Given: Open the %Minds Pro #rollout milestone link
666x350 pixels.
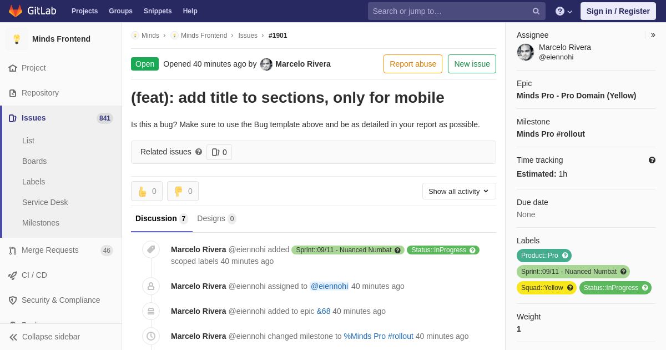Looking at the screenshot, I should (379, 336).
